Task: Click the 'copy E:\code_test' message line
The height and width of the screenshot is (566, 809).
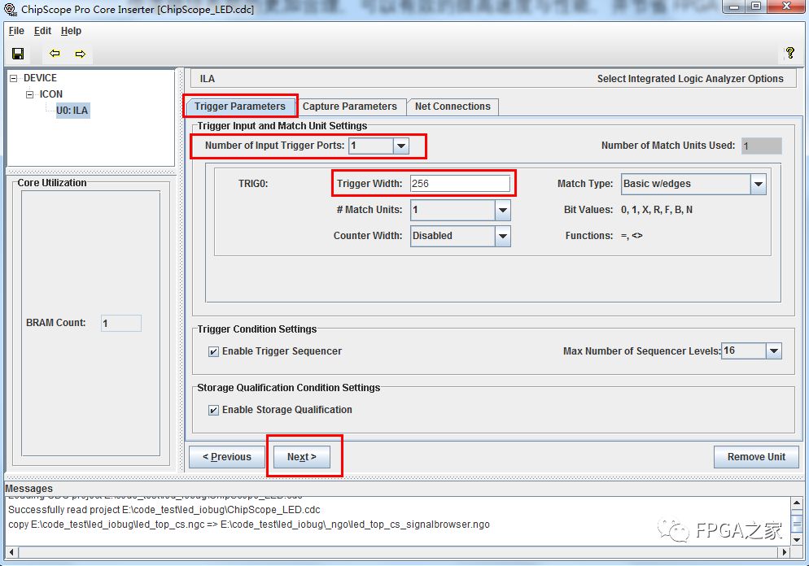Action: [x=249, y=525]
